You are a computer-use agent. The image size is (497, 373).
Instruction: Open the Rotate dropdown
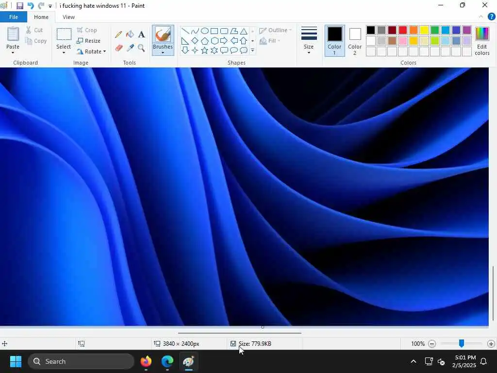point(91,51)
